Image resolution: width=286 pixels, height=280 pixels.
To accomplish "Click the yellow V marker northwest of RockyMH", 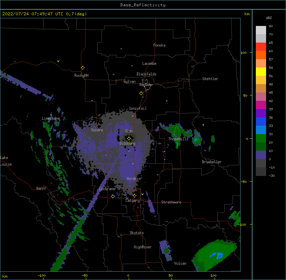I will point(58,61).
